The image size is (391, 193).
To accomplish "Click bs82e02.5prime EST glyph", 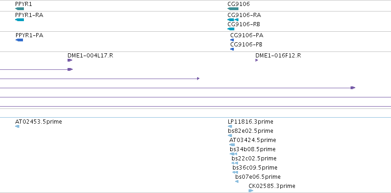I will [x=230, y=136].
